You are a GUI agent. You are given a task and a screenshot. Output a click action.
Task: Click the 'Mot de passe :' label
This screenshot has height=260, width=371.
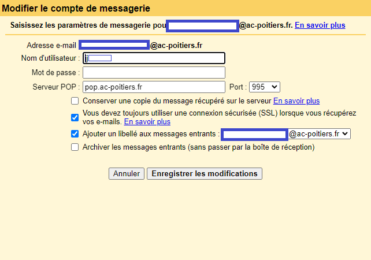click(56, 73)
